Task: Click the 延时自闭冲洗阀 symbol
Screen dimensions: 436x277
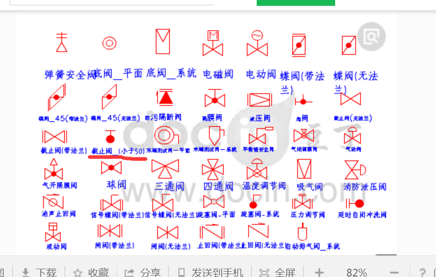Action: pos(355,203)
